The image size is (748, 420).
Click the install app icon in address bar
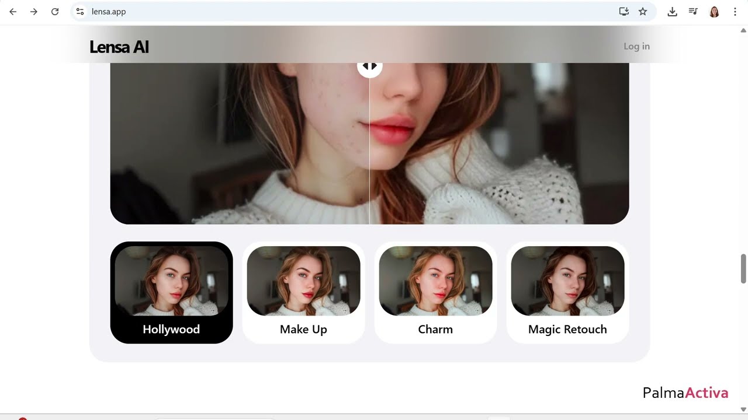pyautogui.click(x=624, y=12)
